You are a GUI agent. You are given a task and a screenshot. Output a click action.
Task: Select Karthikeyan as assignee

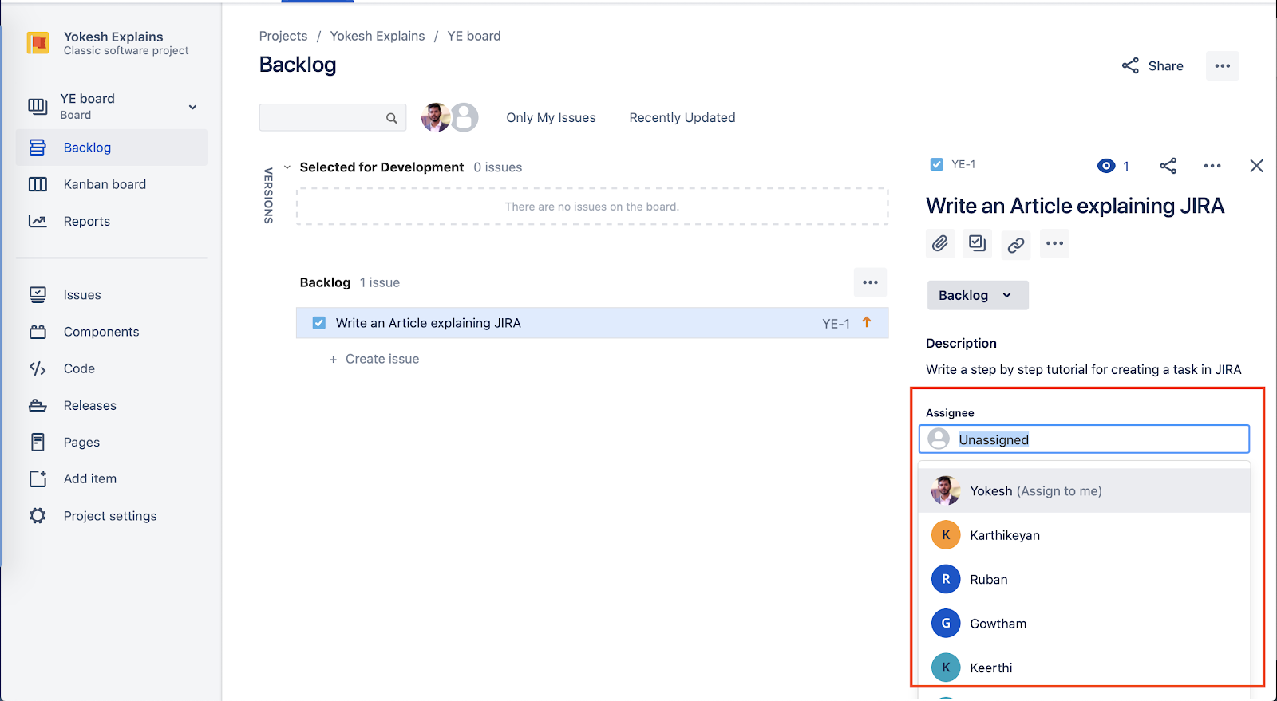pos(1084,535)
